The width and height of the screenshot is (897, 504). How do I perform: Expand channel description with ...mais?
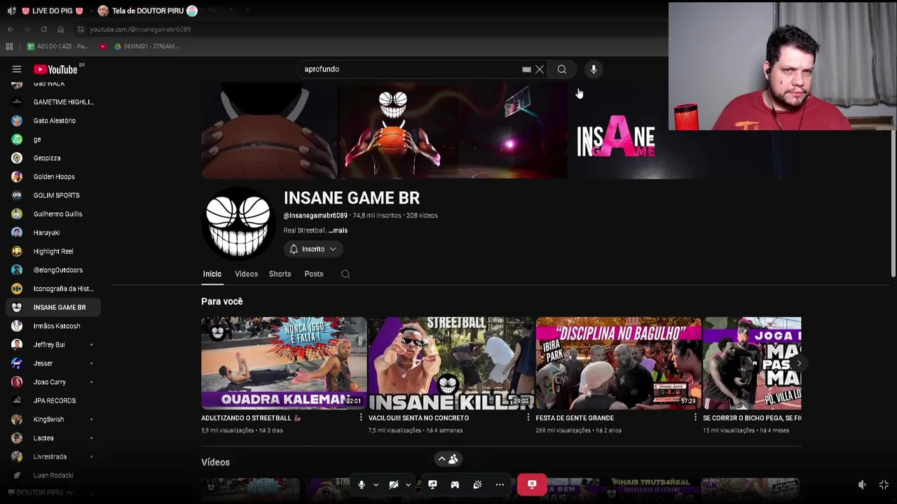point(338,230)
